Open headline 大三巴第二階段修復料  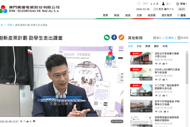167,87
